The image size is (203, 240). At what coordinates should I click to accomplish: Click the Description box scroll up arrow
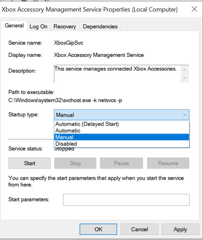[x=184, y=70]
